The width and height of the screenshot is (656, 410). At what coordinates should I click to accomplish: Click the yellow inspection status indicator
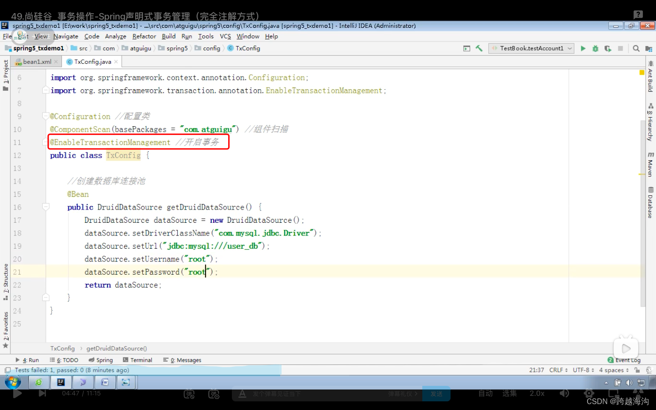(642, 72)
